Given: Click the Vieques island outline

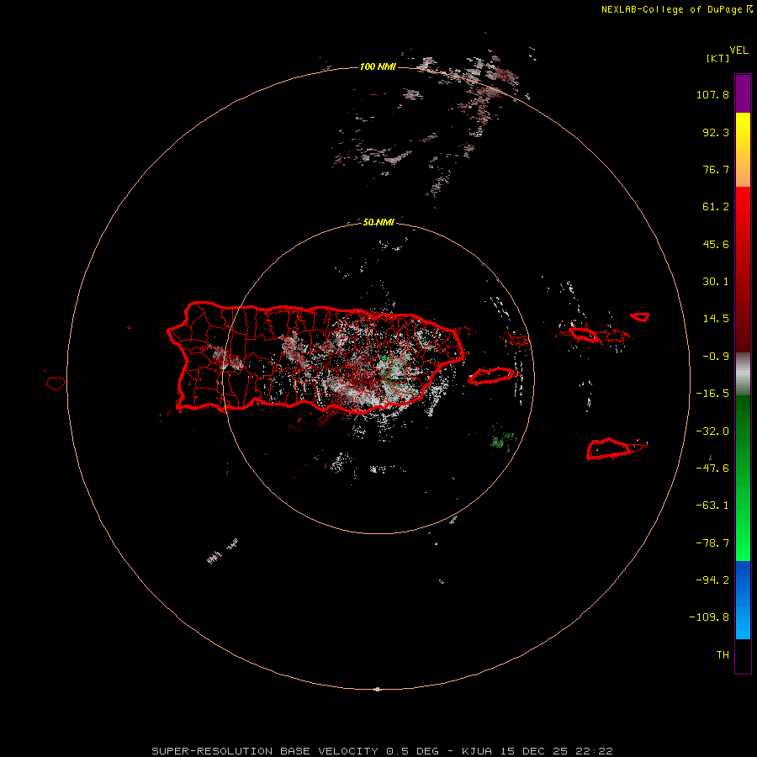Looking at the screenshot, I should [x=491, y=376].
